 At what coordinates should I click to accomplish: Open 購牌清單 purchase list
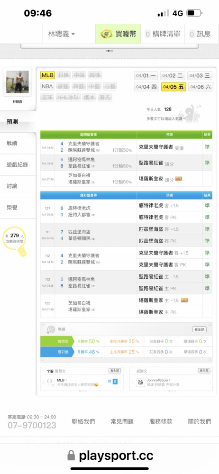click(163, 34)
